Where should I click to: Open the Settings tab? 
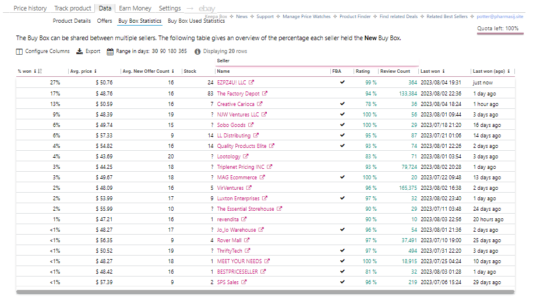click(x=170, y=9)
